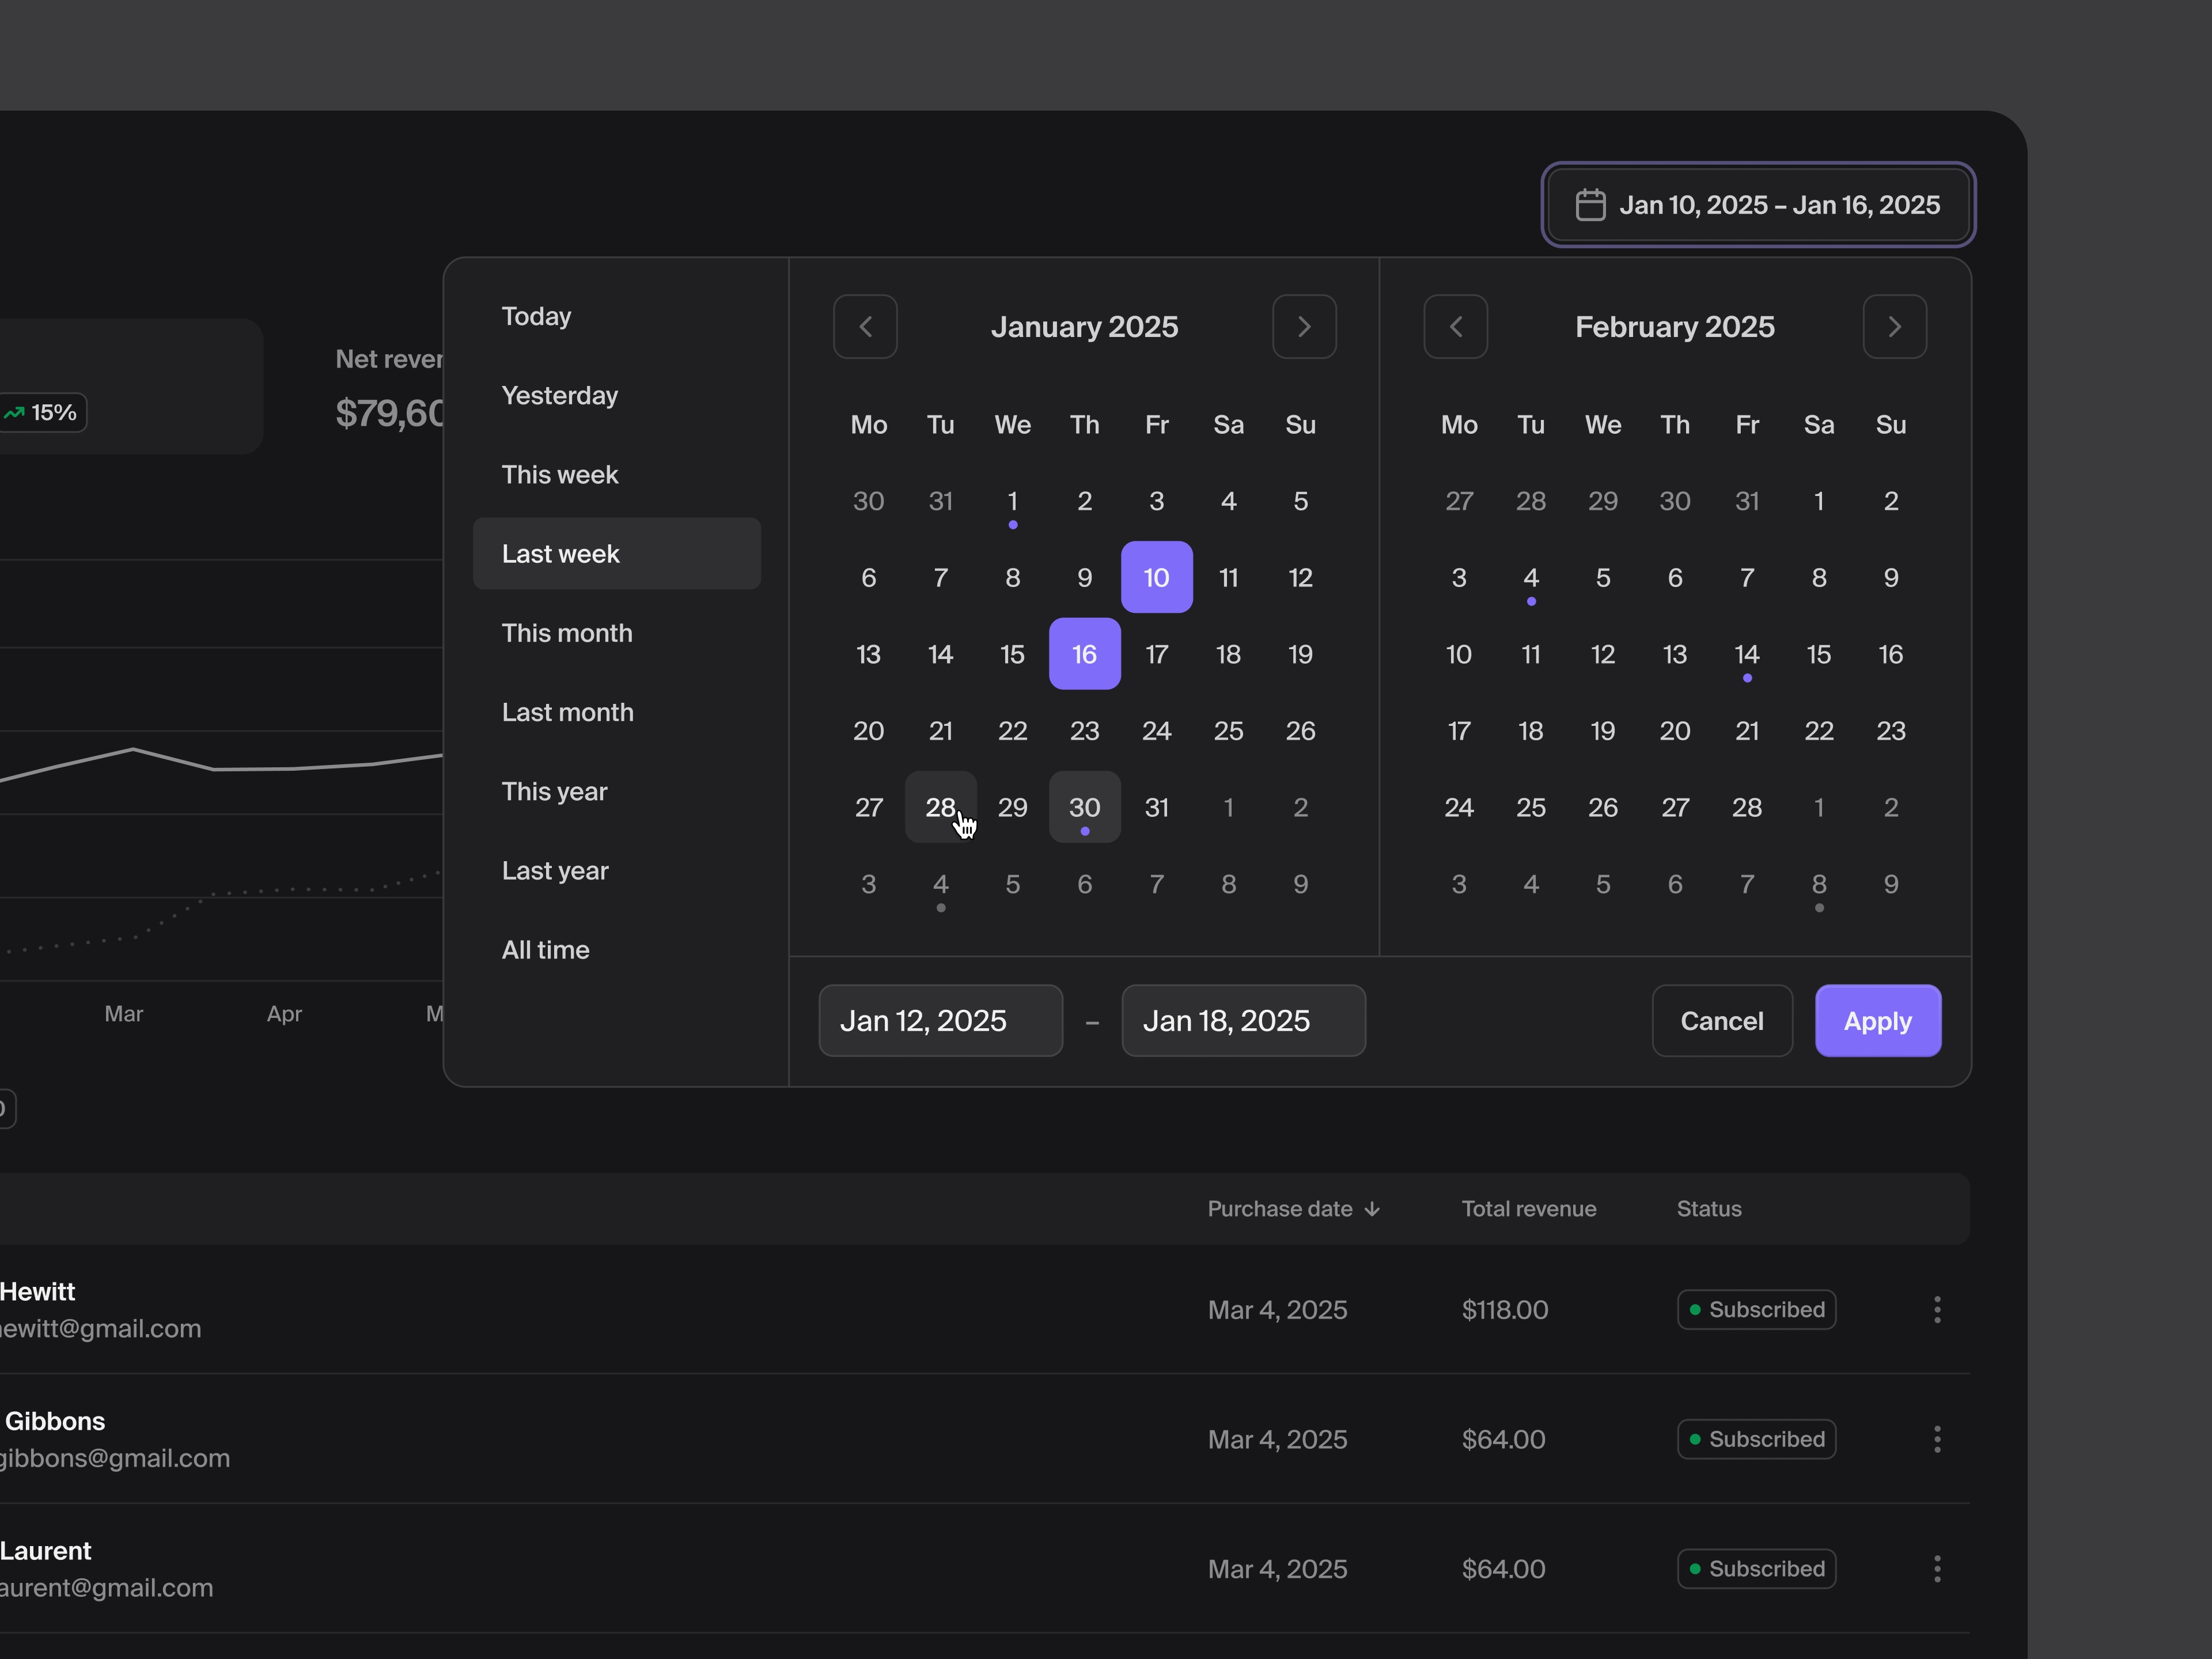Click the previous month arrow beside February 2025
Viewport: 2212px width, 1659px height.
pyautogui.click(x=1456, y=326)
